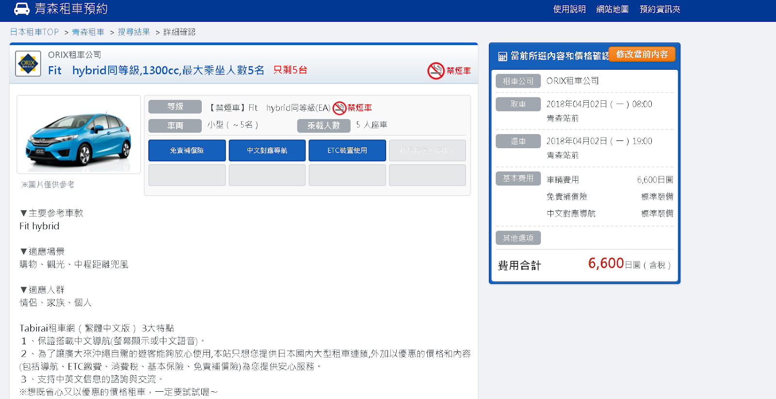Click the 免責補償險 feature button

(187, 151)
